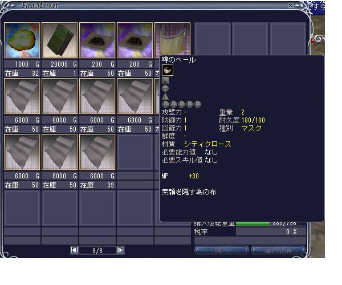Close the Flea Market window

pyautogui.click(x=307, y=5)
